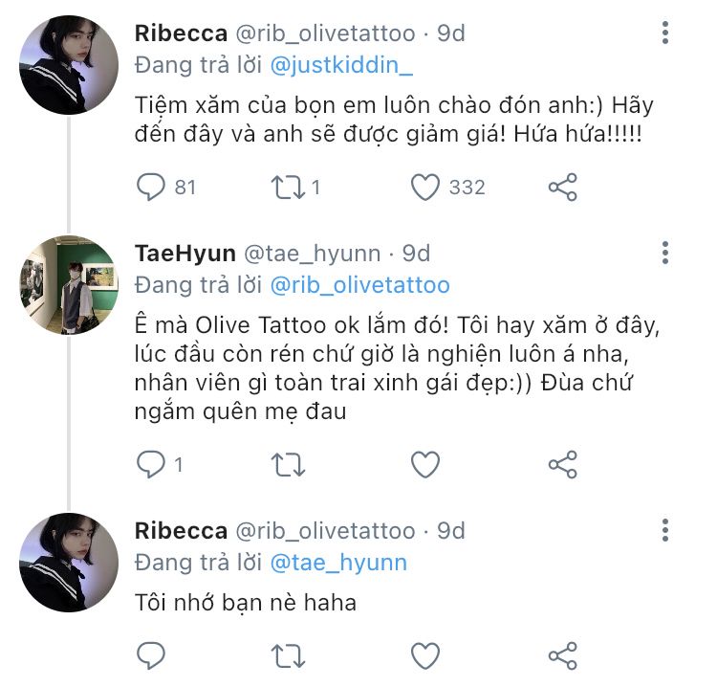The image size is (717, 687).
Task: Reply to TaeHyun's Olive Tattoo tweet
Action: click(151, 465)
